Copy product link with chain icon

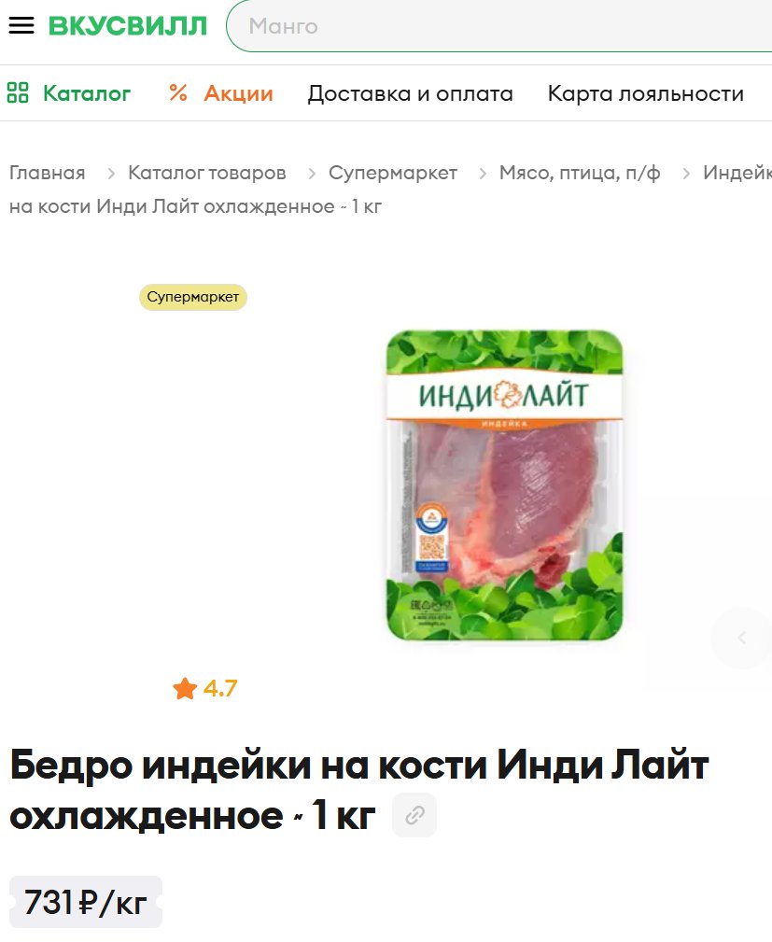coord(414,815)
